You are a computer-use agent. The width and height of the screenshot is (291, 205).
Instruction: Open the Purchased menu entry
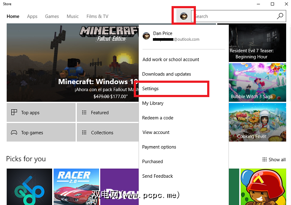pyautogui.click(x=152, y=162)
